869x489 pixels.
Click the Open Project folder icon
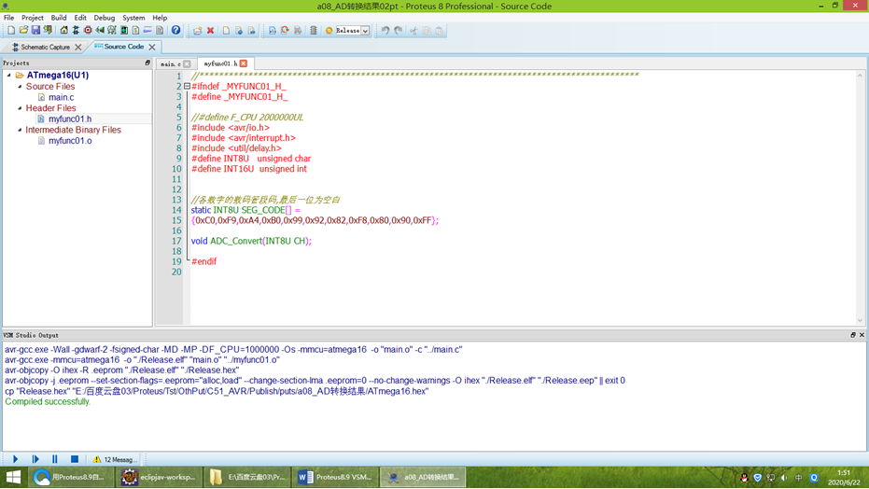coord(23,31)
